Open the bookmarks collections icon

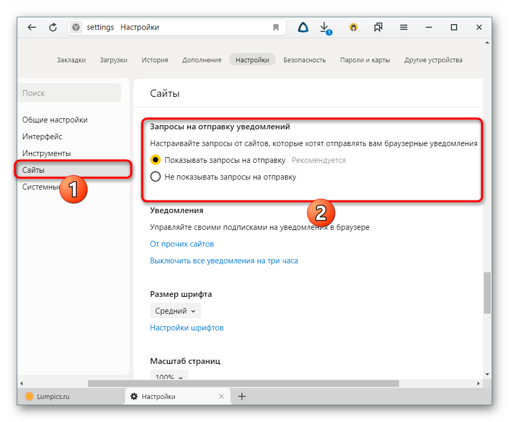tap(378, 27)
